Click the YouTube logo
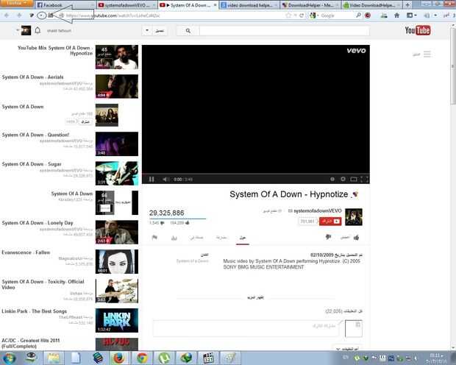Screen dimensions: 456x365 point(418,30)
